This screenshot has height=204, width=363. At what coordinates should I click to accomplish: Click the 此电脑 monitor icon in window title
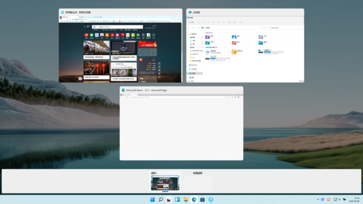tap(190, 12)
